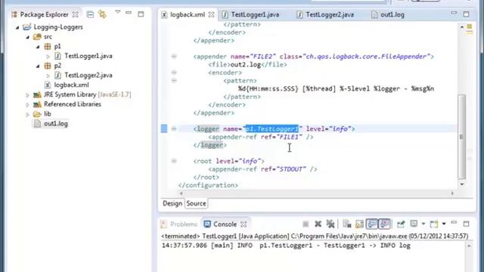Collapse the src folder node

click(x=27, y=37)
